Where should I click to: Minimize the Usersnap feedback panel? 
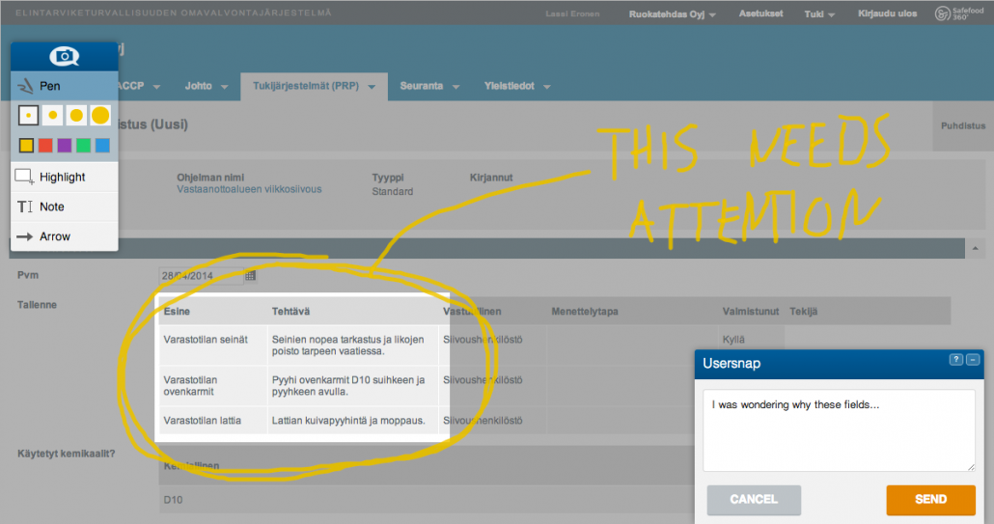pyautogui.click(x=973, y=360)
